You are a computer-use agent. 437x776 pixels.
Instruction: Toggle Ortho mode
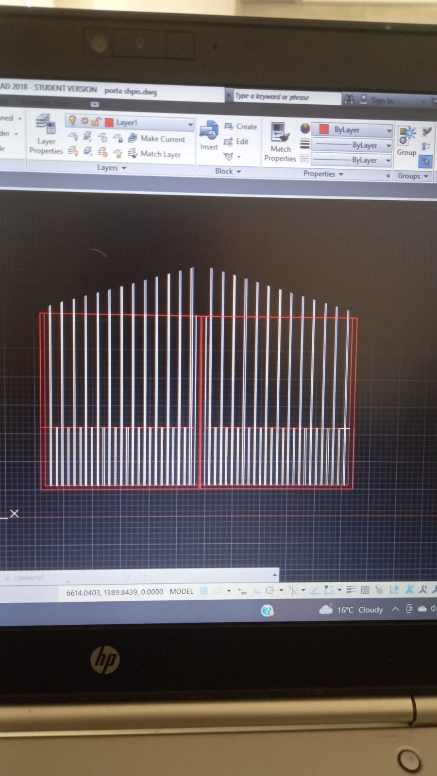pyautogui.click(x=257, y=591)
